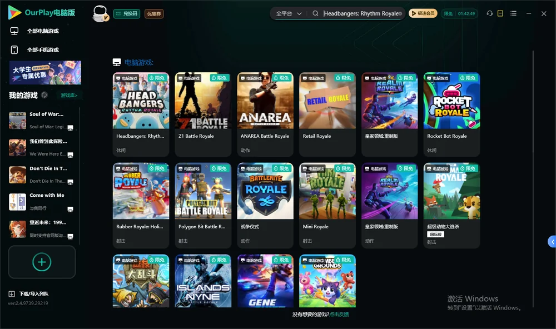The image size is (556, 329).
Task: Click the download queue icon at bottom left
Action: tap(12, 294)
